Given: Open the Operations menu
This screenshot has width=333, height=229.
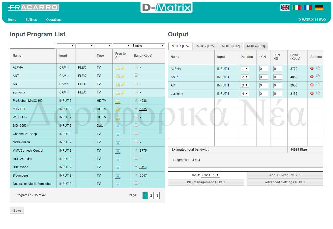Looking at the screenshot, I should click(x=54, y=20).
